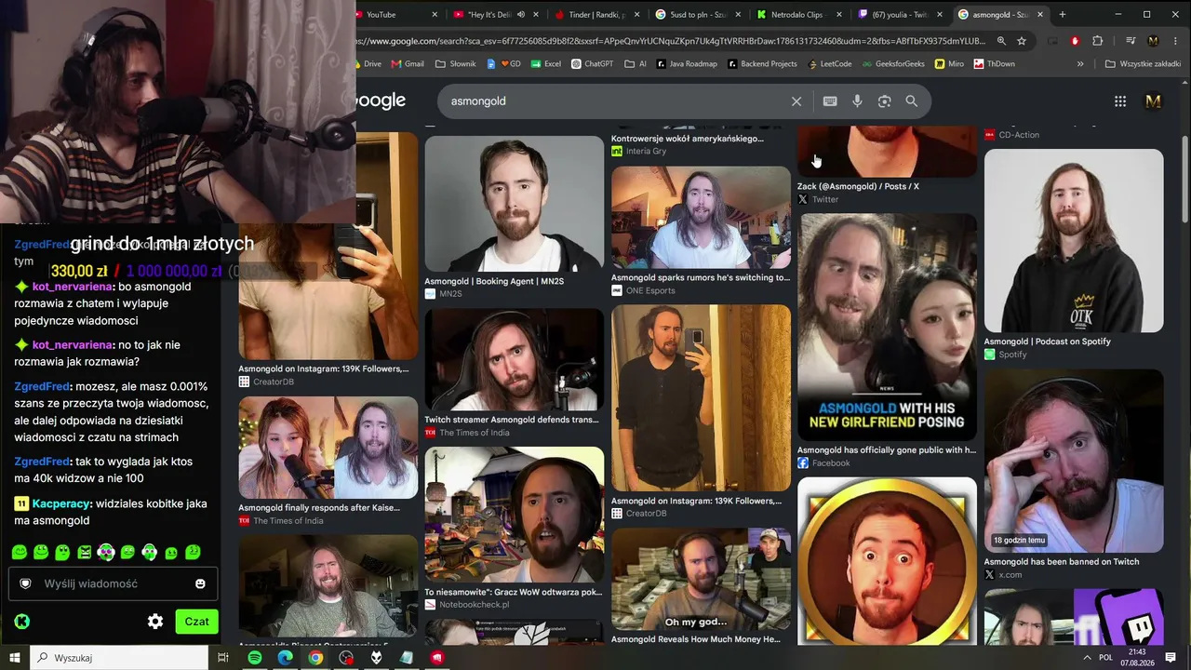Bookmark this page with the star

point(1022,41)
